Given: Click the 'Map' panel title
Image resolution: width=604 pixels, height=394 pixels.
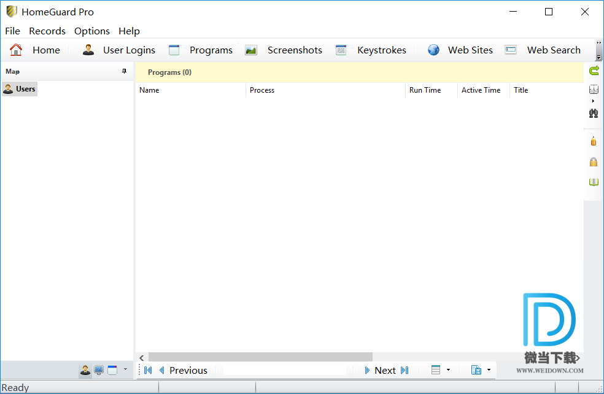Looking at the screenshot, I should (12, 72).
